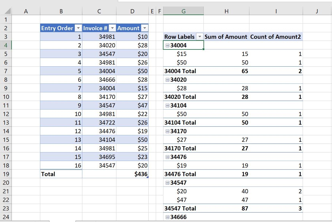Select the Count of Amount2 header cell

(x=276, y=37)
